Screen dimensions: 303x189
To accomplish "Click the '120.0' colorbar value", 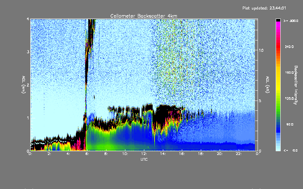I will click(289, 98).
